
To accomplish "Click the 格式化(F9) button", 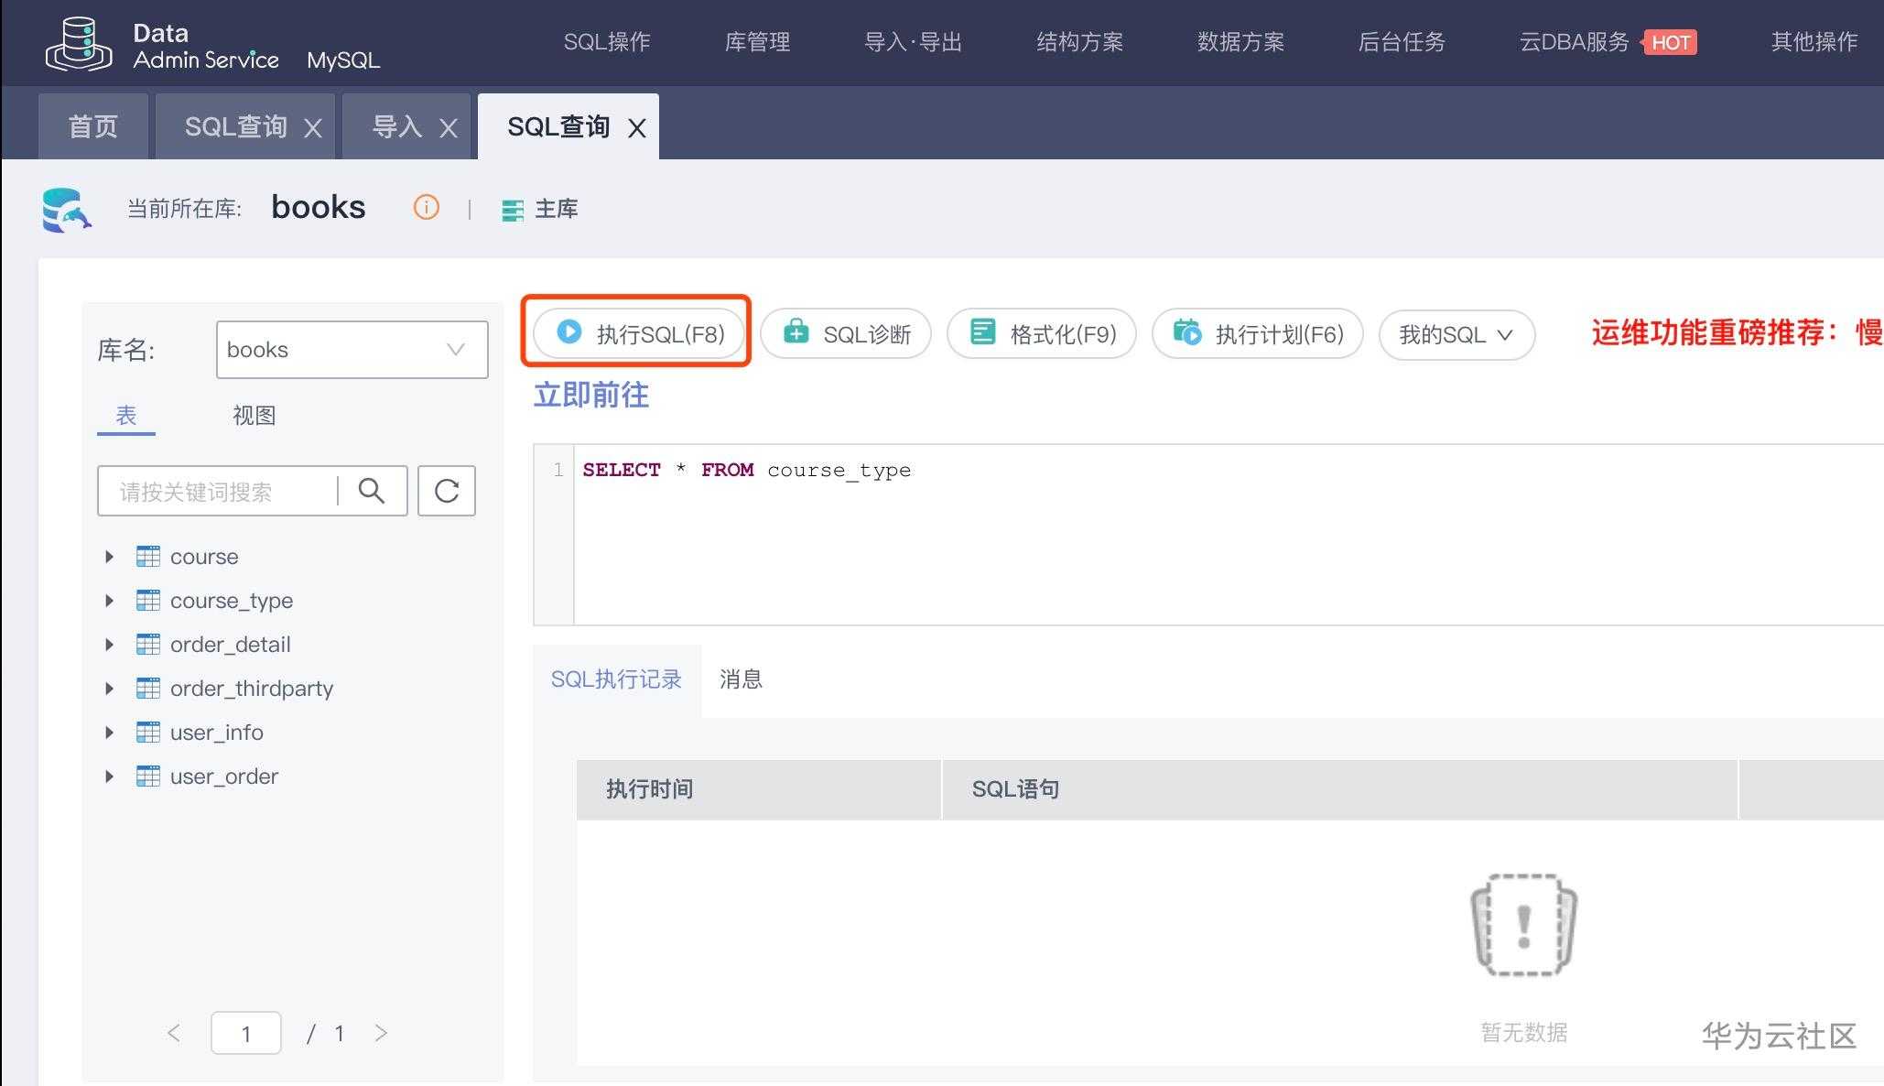I will (x=1042, y=333).
